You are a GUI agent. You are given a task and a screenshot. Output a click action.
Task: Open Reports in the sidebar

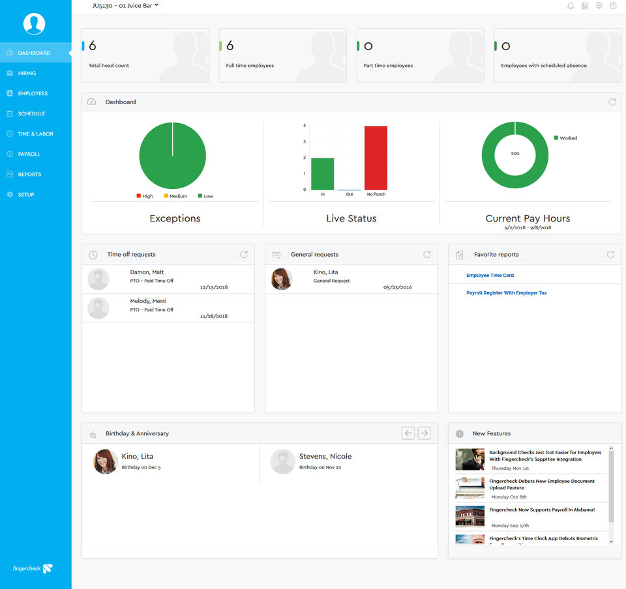pos(35,174)
